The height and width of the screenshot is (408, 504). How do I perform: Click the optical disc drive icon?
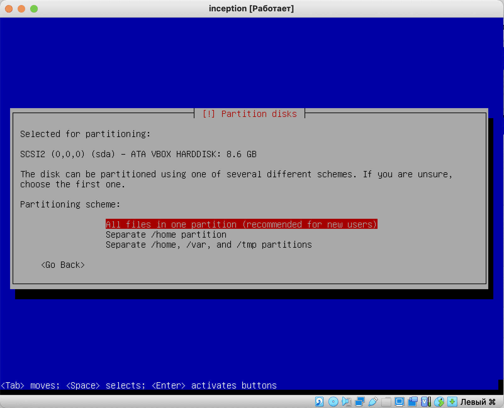pos(333,401)
